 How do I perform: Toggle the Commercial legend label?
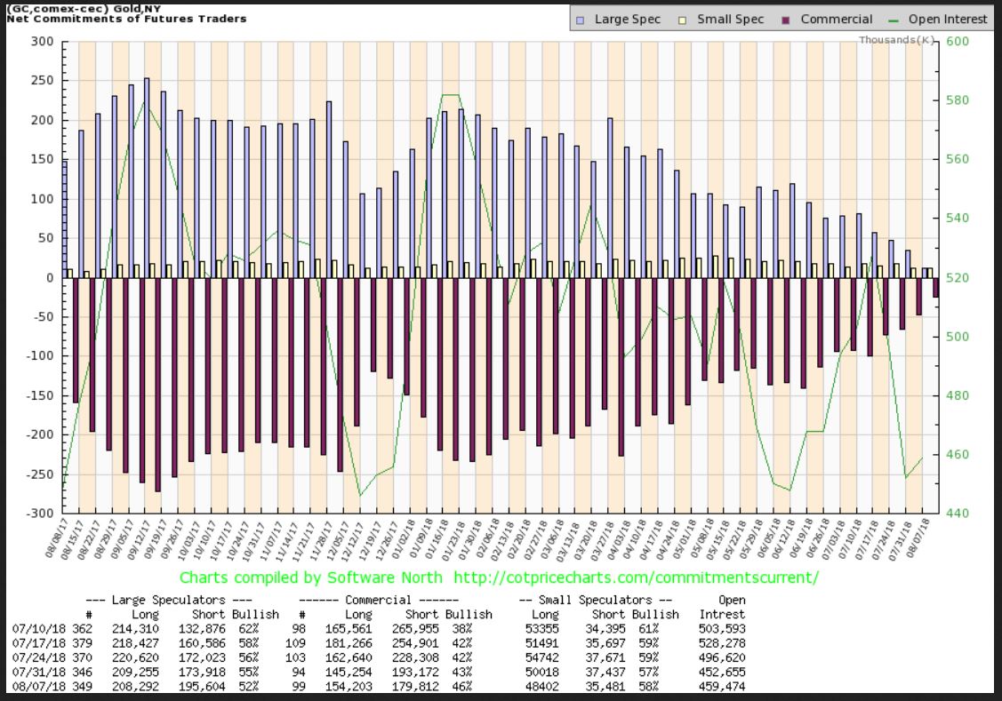[836, 19]
